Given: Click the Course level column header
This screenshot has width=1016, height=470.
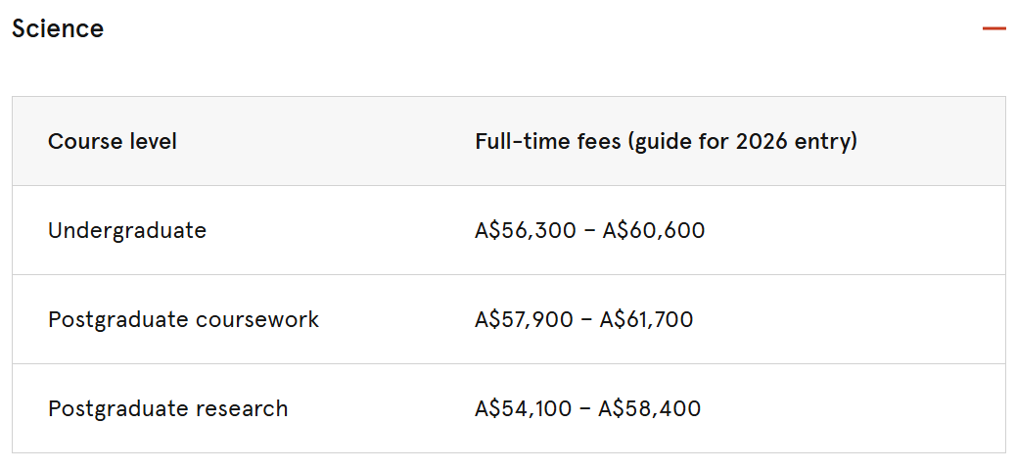Looking at the screenshot, I should [113, 141].
